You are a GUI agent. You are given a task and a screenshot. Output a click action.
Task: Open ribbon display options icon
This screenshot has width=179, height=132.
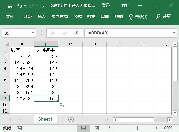pos(124,5)
